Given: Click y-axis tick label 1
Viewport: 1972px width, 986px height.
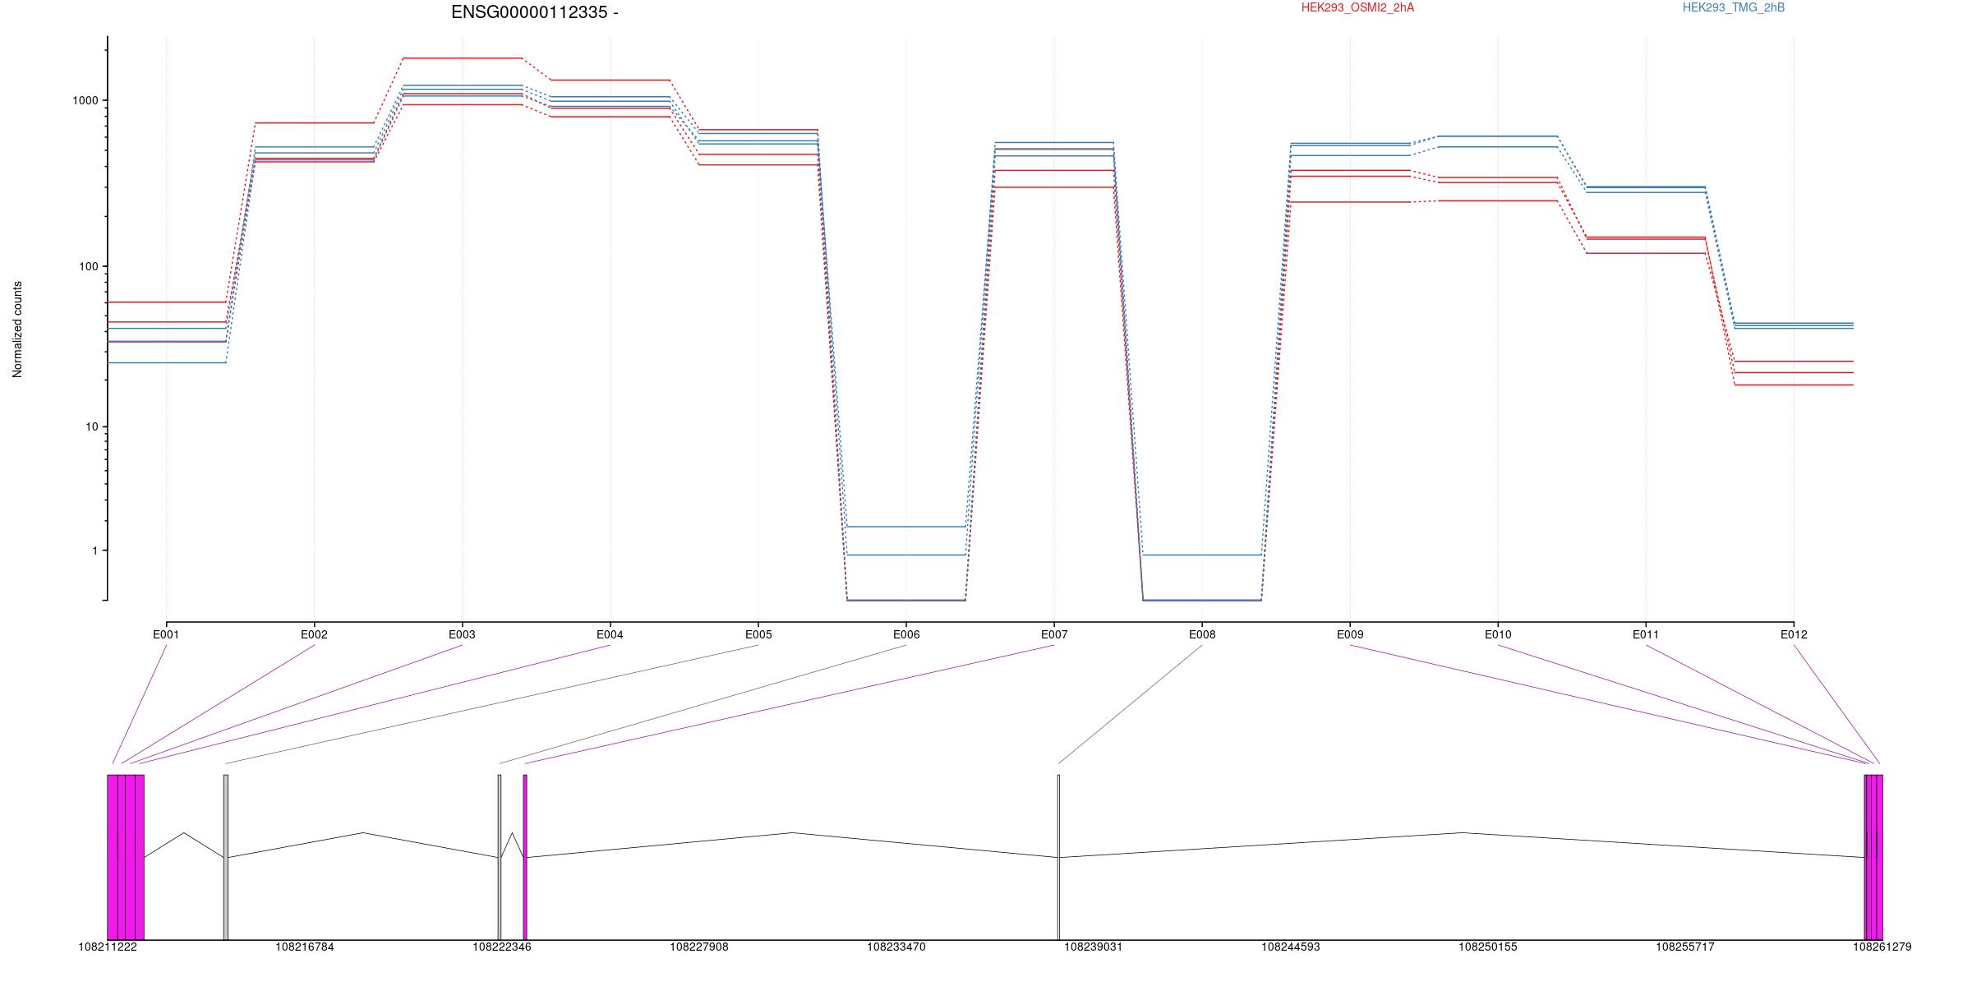Looking at the screenshot, I should (x=94, y=551).
